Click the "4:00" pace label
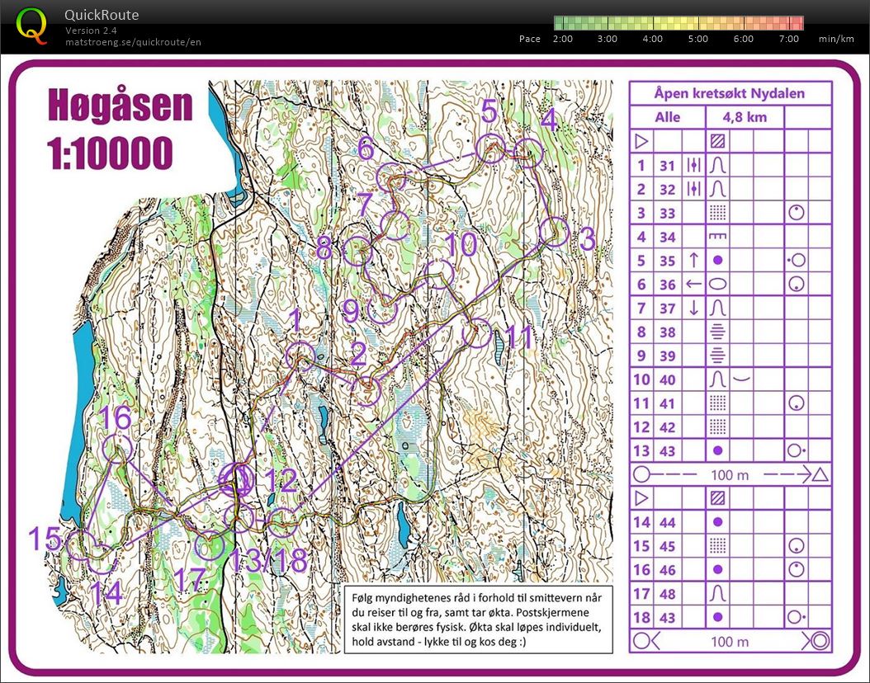Viewport: 870px width, 683px height. point(652,39)
